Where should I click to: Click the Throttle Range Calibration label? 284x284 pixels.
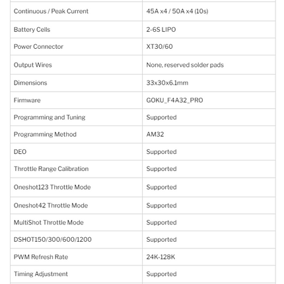coord(51,169)
